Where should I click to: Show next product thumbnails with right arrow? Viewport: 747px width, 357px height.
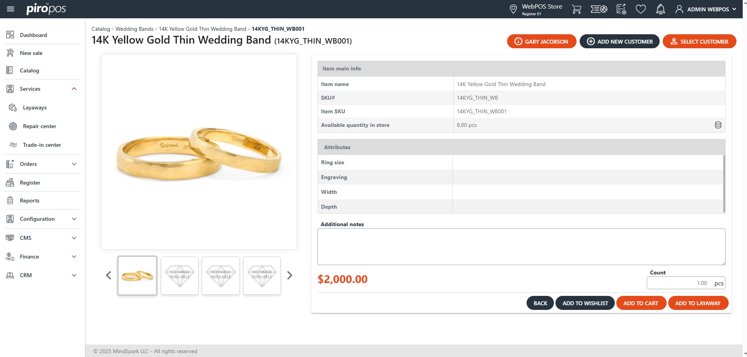tap(289, 276)
